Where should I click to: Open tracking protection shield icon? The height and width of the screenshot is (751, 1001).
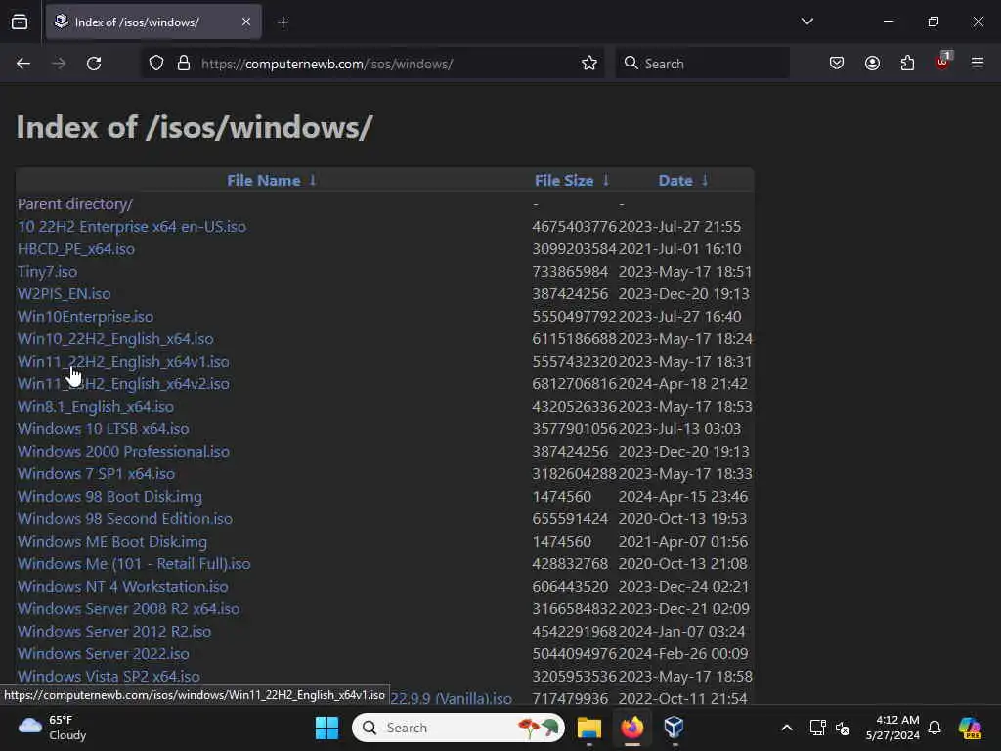pos(156,64)
